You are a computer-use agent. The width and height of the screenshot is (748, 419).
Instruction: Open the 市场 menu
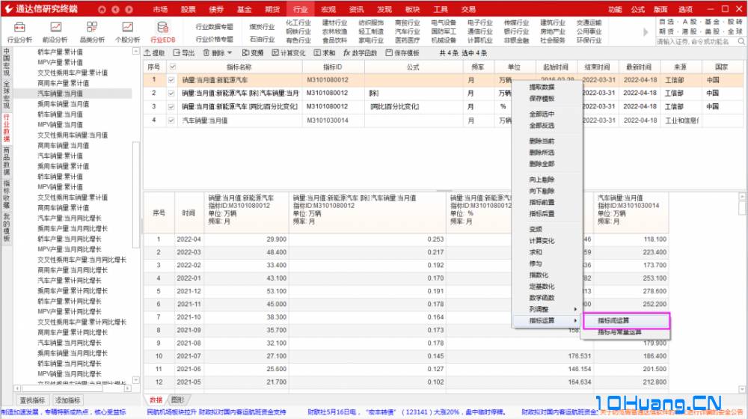[160, 9]
